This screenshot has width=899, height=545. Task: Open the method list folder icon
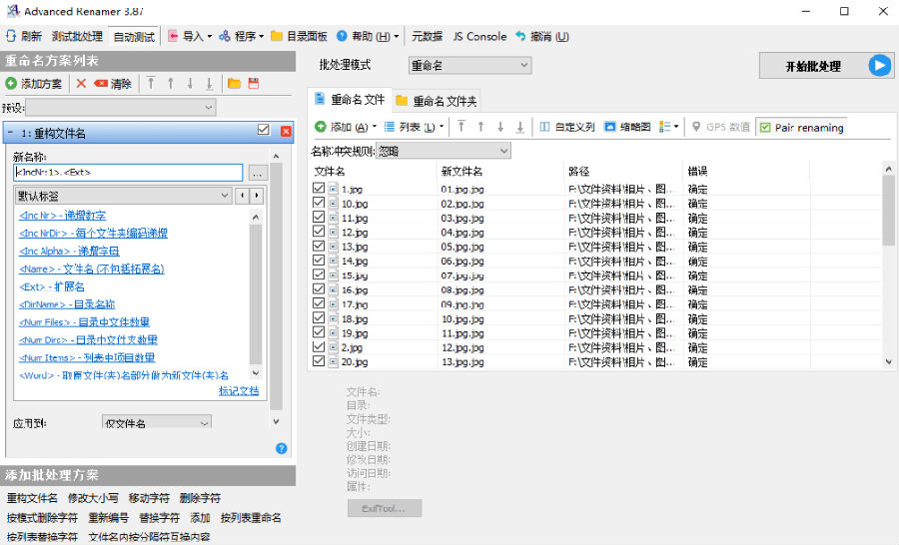234,84
